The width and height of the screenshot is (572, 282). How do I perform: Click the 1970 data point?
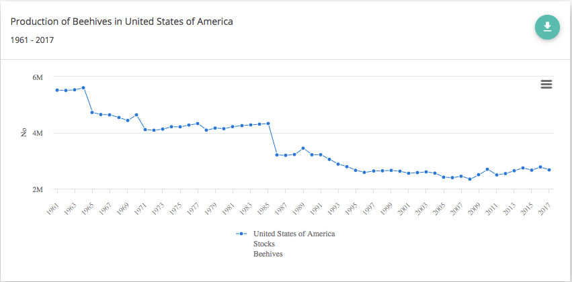pyautogui.click(x=136, y=115)
